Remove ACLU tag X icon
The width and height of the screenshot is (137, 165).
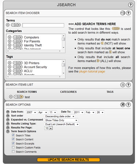pos(10,71)
